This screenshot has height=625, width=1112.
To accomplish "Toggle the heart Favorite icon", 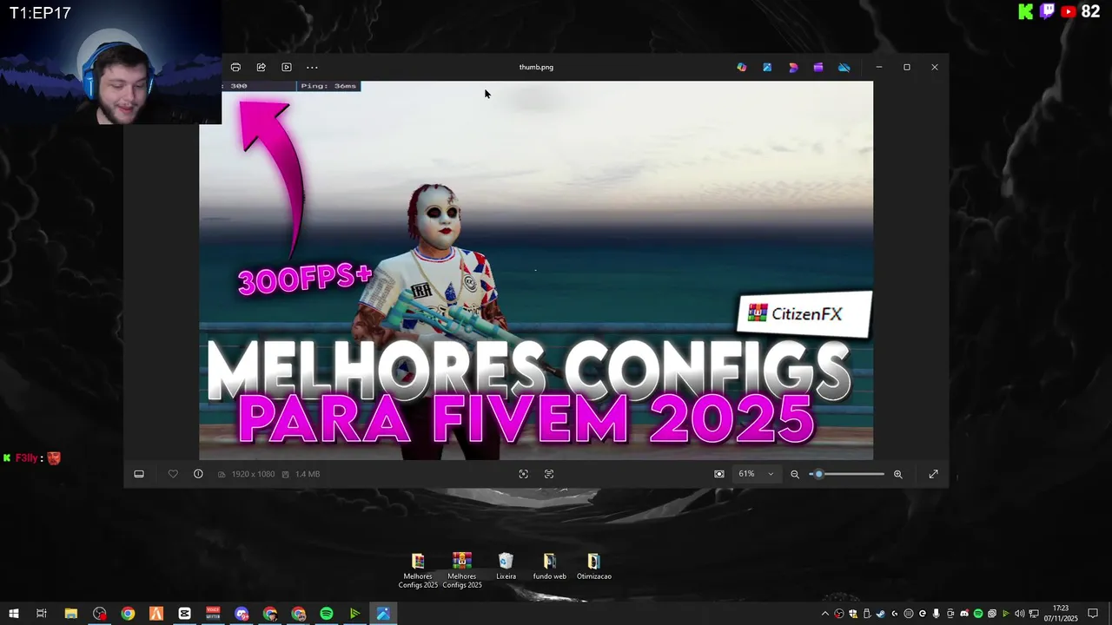I will (x=173, y=474).
